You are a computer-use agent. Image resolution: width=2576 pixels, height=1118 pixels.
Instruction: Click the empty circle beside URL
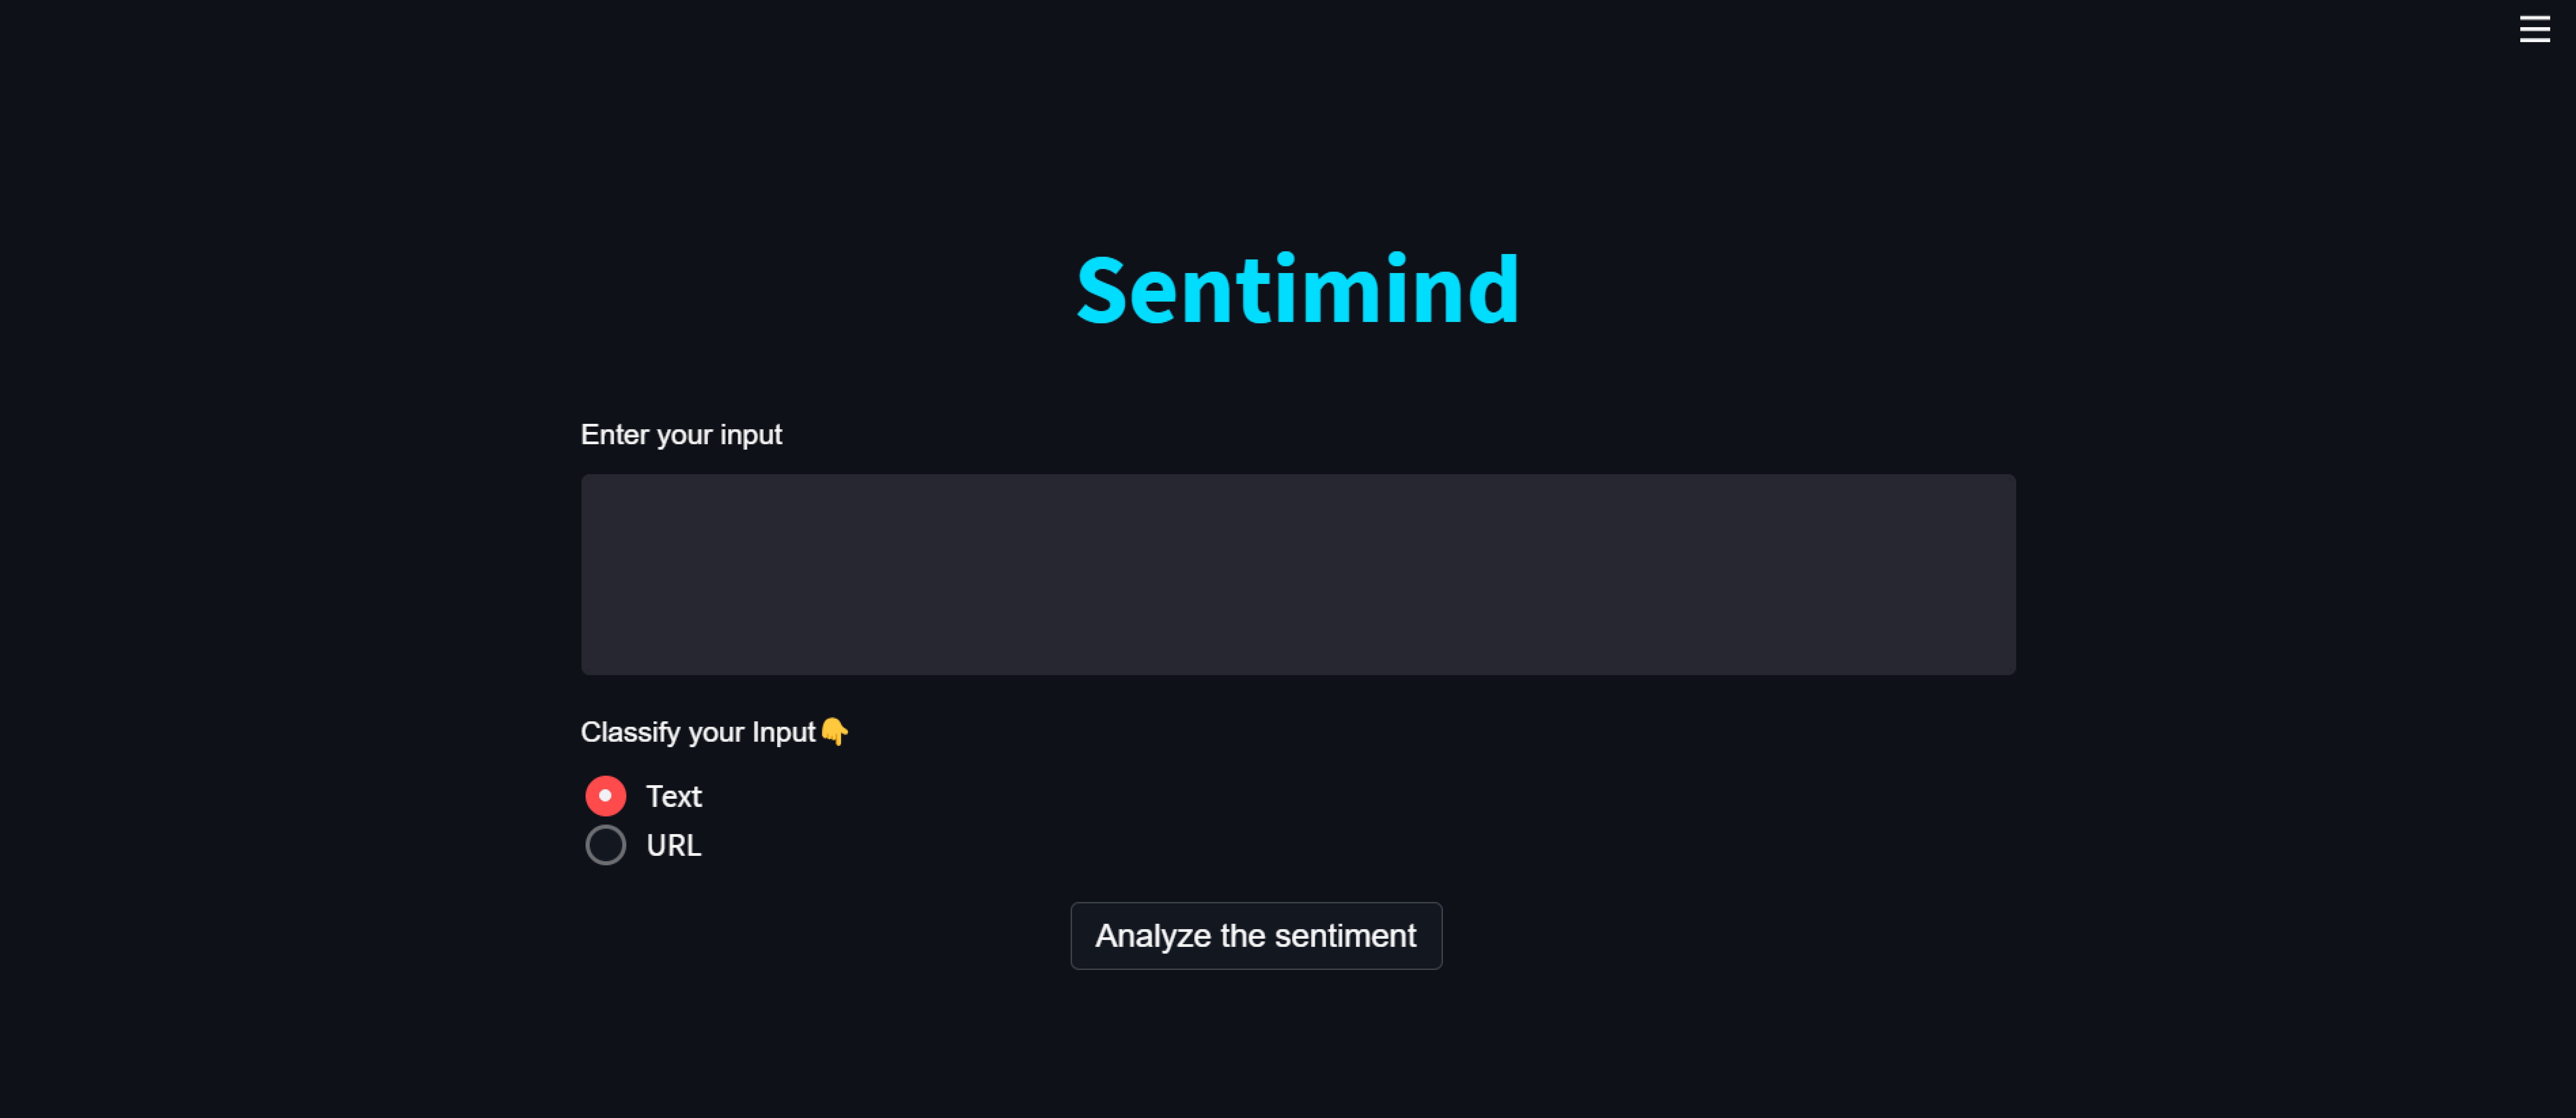[x=605, y=845]
